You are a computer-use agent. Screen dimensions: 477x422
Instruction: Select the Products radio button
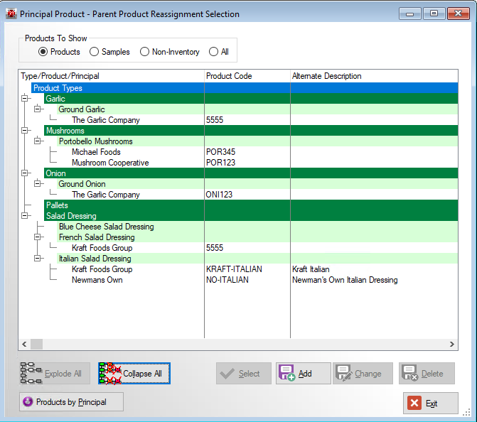[x=43, y=52]
